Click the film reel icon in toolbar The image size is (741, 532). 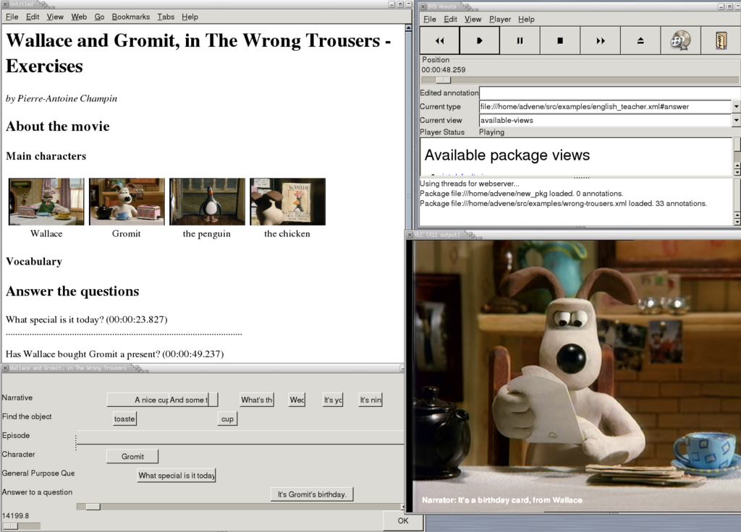tap(680, 40)
